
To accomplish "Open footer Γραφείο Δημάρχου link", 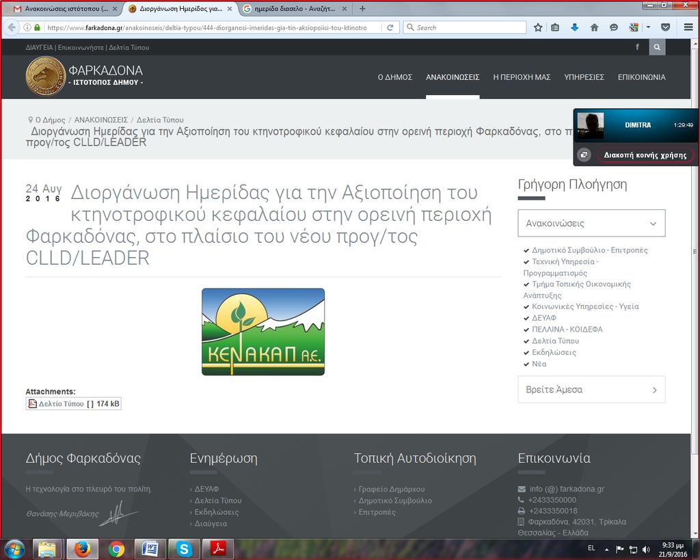I will pyautogui.click(x=392, y=489).
